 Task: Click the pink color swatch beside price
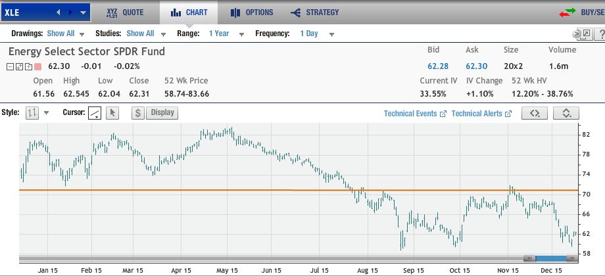(37, 66)
